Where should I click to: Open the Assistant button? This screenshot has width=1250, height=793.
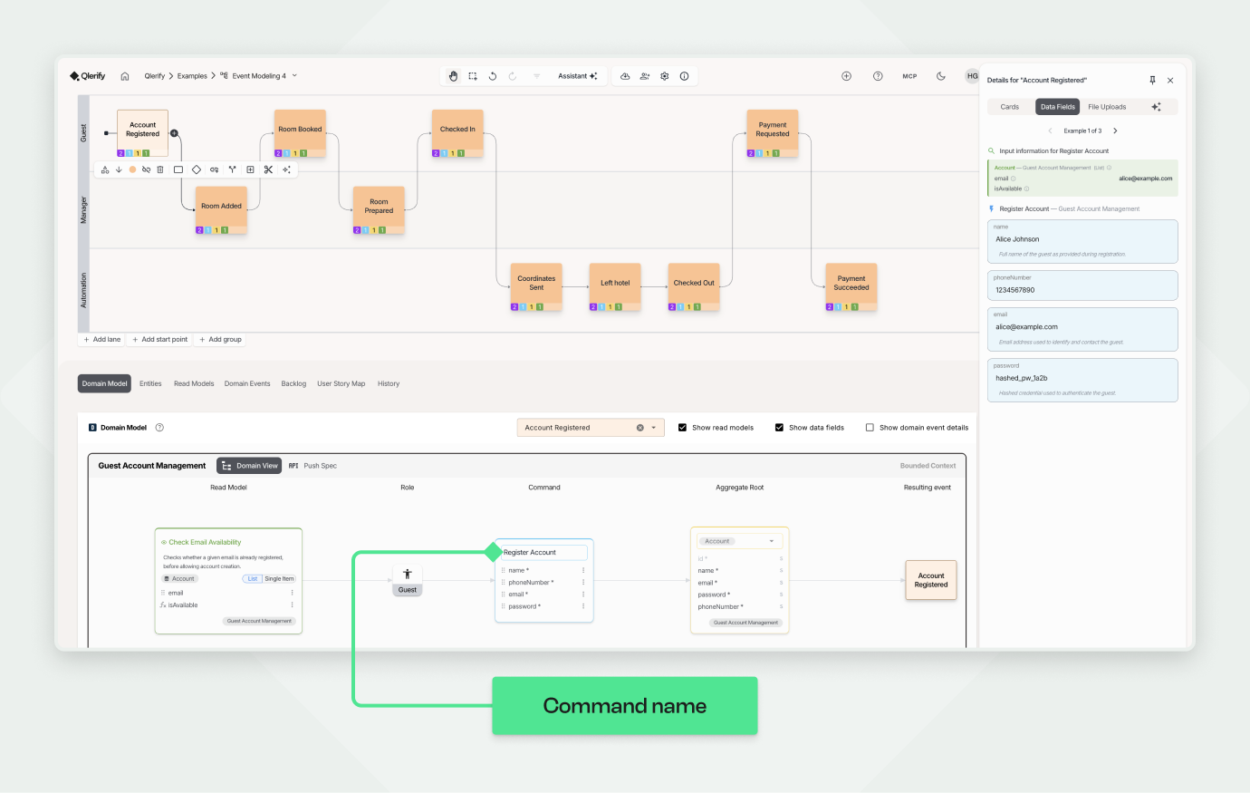click(578, 76)
